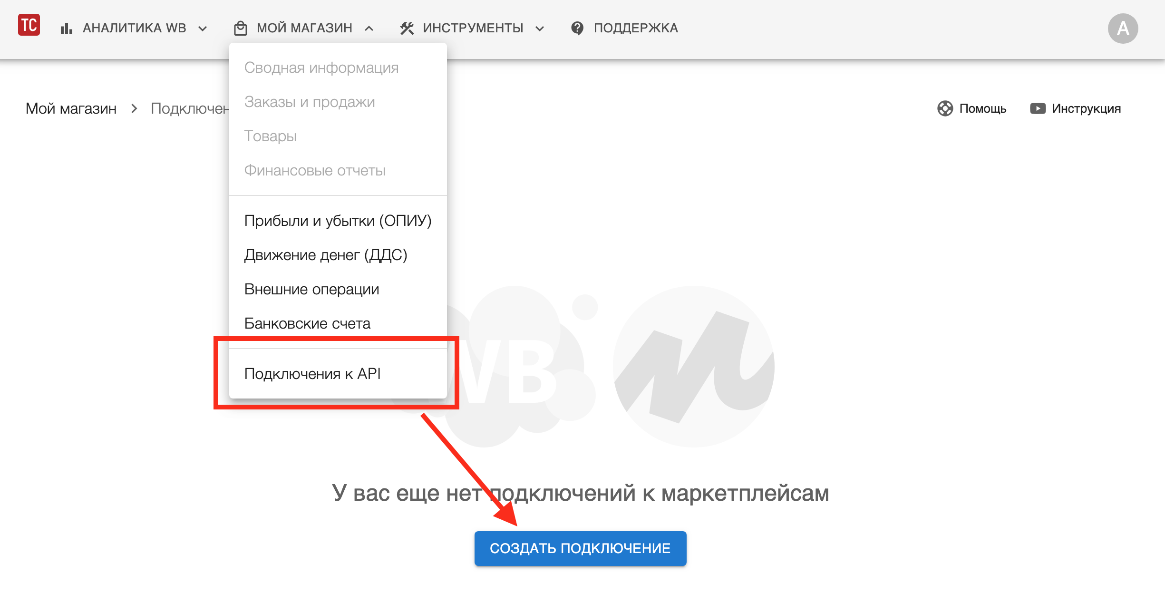Click the bar chart icon beside Аналитика WB
This screenshot has height=603, width=1165.
click(x=66, y=29)
